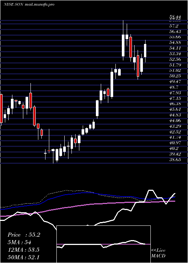Select the 56.43 price axis label
Viewport: 188px width, 263px height.
pos(175,32)
